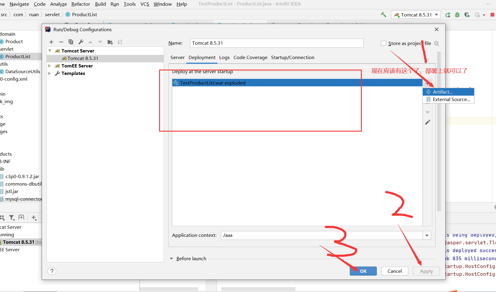Viewport: 496px width, 292px height.
Task: Rerun Tomcat 8.5.31 from main toolbar
Action: [448, 15]
